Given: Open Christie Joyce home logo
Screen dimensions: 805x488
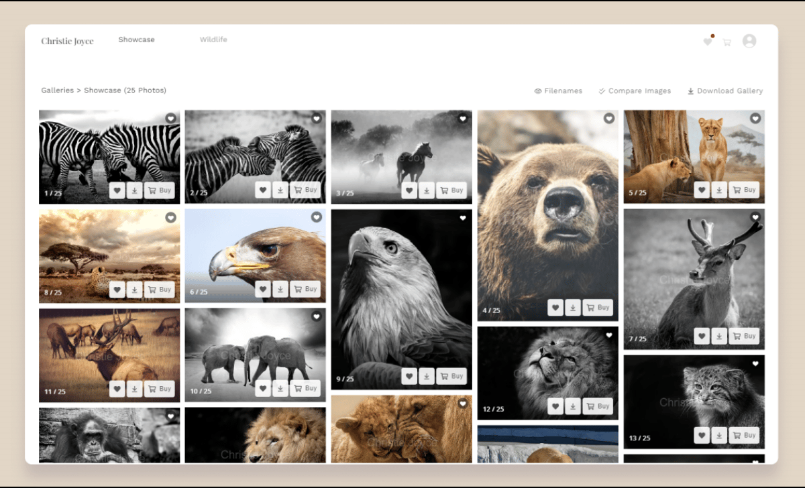Looking at the screenshot, I should click(x=67, y=41).
